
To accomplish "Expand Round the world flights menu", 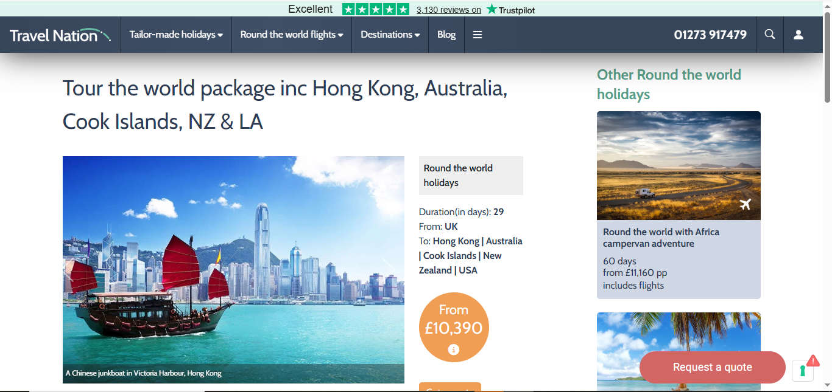I will click(x=292, y=35).
